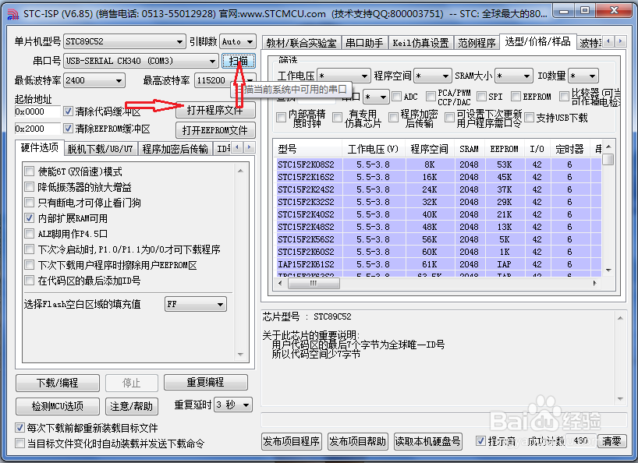Click 扫描 serial port scan button
The width and height of the screenshot is (638, 463).
239,61
